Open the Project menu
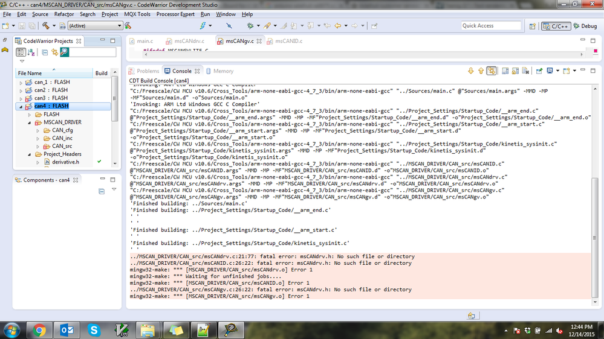604x339 pixels. tap(110, 14)
